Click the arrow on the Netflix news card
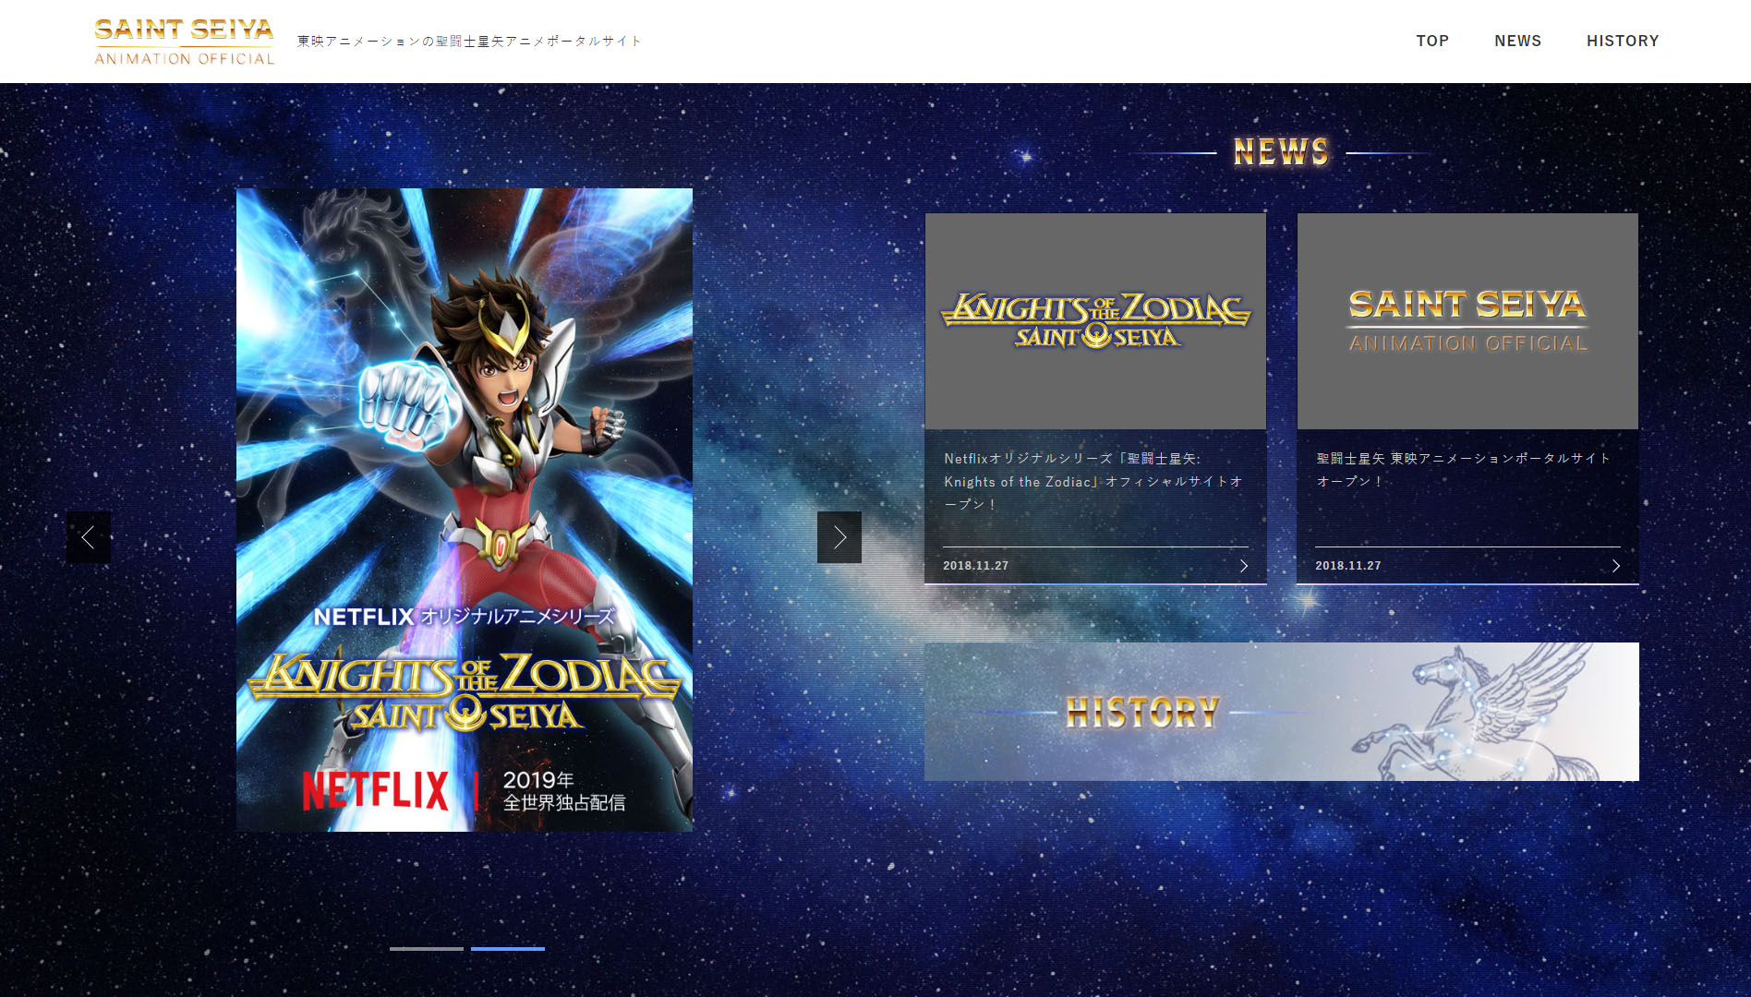1751x997 pixels. tap(1244, 566)
